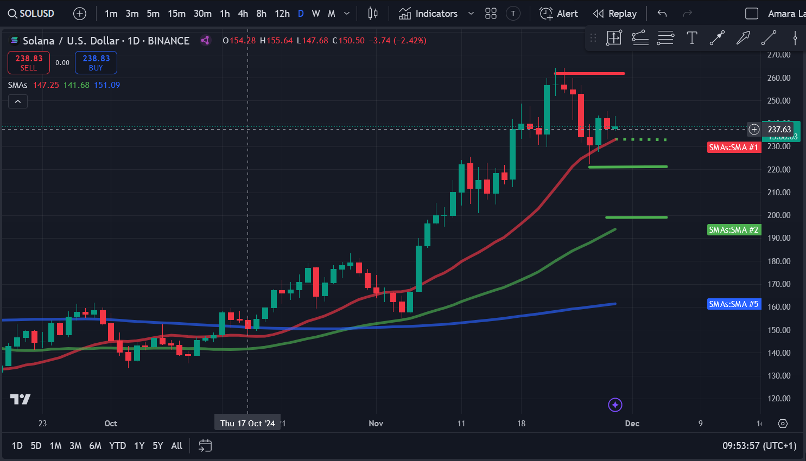Select the Trend line tool

pyautogui.click(x=769, y=38)
